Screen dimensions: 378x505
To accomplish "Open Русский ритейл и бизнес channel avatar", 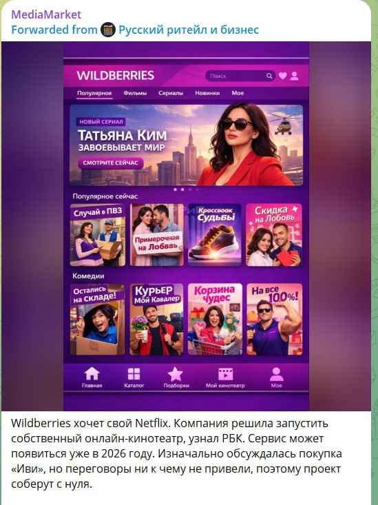I will (x=108, y=30).
